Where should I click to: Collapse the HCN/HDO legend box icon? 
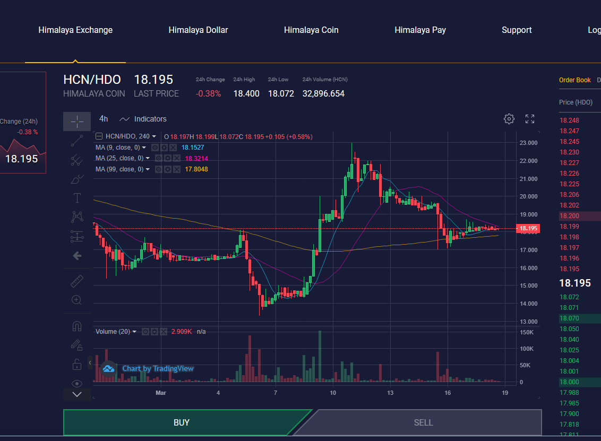click(99, 136)
